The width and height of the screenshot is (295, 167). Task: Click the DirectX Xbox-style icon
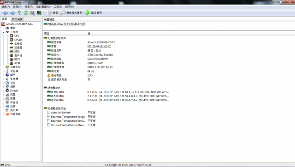(x=7, y=90)
